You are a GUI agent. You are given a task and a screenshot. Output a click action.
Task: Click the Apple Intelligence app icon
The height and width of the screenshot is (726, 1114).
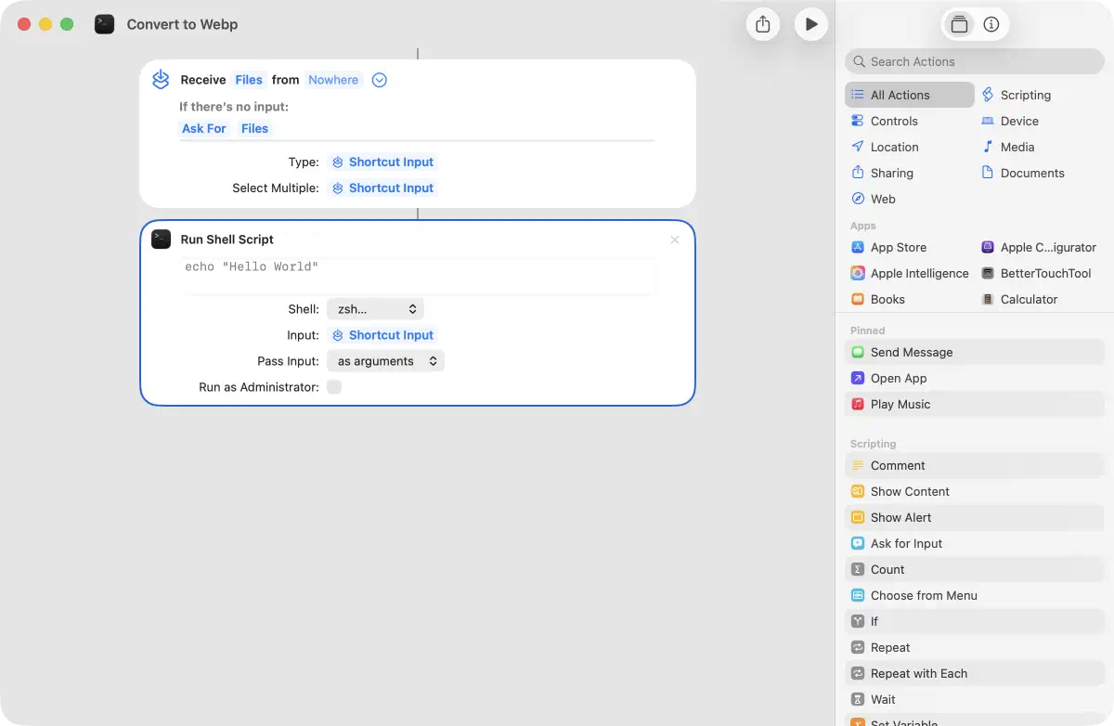(x=858, y=273)
